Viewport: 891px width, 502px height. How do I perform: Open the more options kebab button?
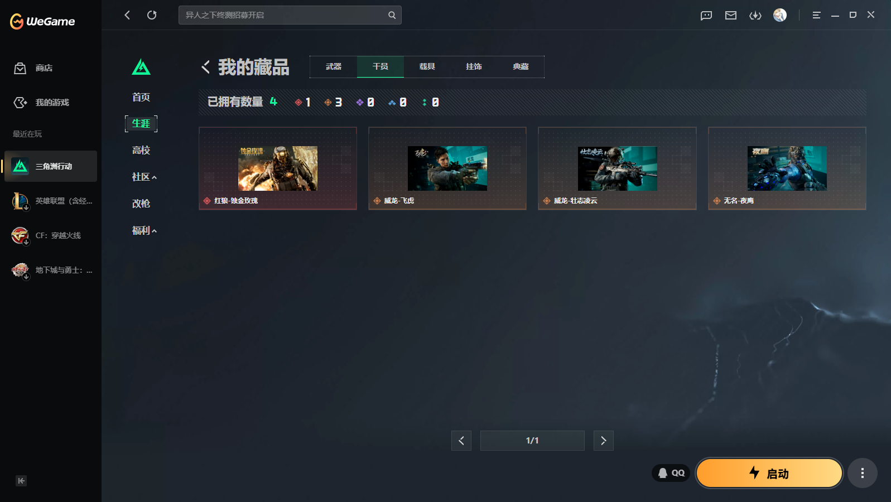tap(863, 473)
